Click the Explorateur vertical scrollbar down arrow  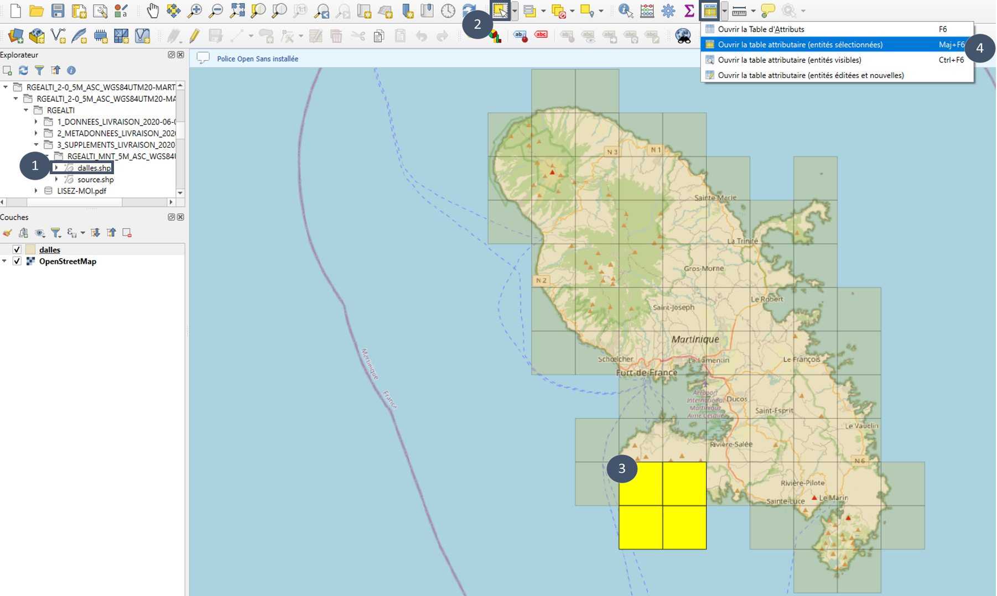[x=180, y=192]
